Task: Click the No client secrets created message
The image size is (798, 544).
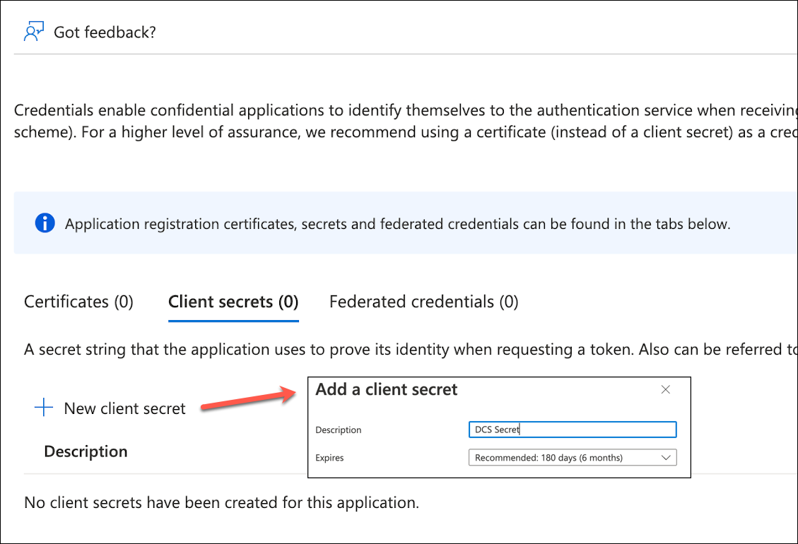Action: pos(221,503)
